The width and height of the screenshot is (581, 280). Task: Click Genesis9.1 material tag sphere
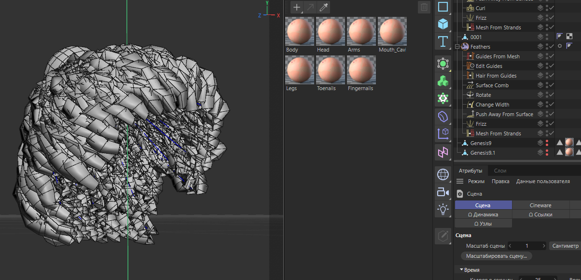click(569, 152)
